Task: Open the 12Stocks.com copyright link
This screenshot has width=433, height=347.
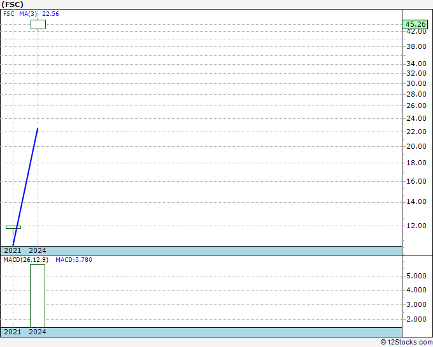Action: (x=406, y=343)
